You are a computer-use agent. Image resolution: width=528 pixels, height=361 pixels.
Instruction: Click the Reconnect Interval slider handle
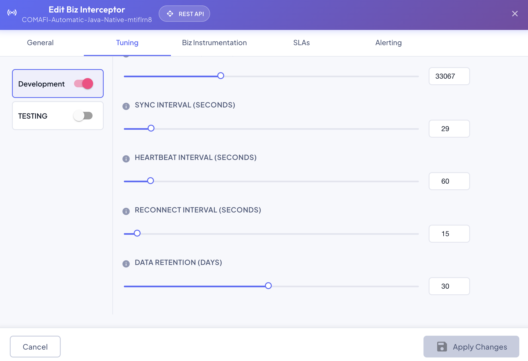137,233
